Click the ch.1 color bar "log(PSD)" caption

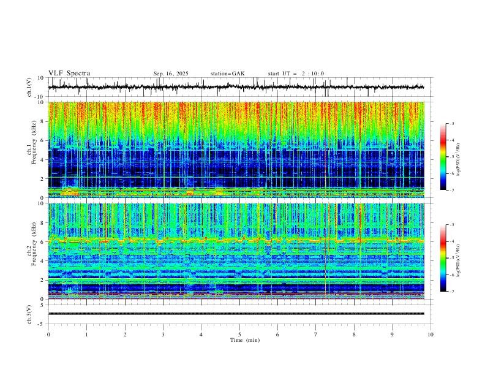[x=459, y=160]
